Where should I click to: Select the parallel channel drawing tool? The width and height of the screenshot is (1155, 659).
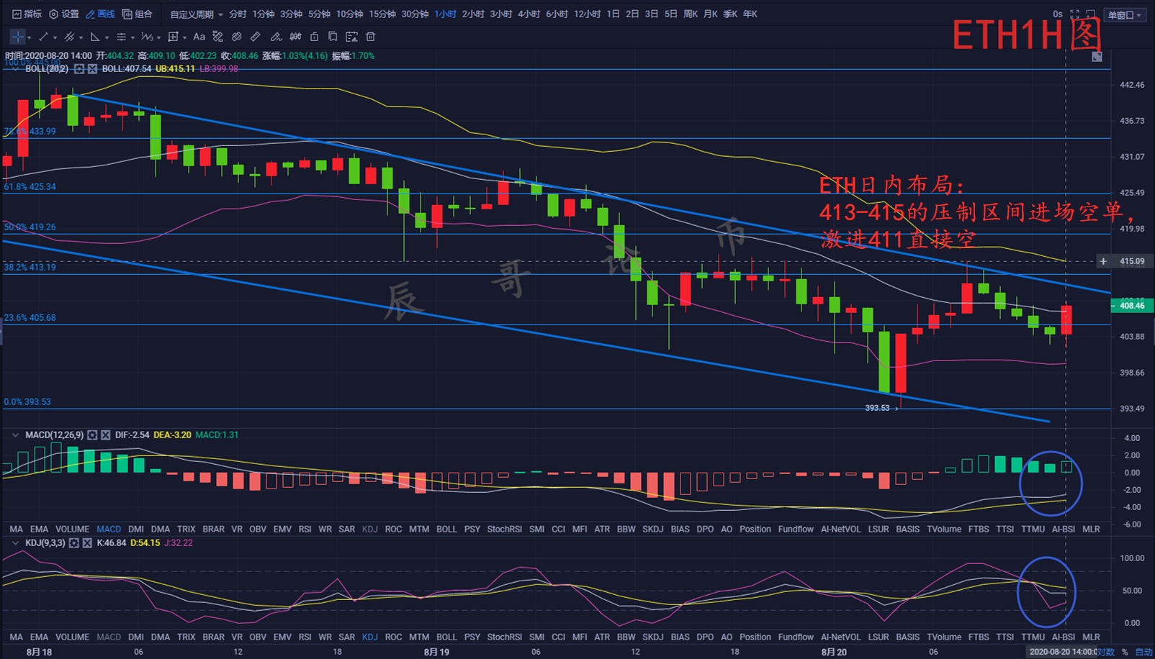point(69,37)
